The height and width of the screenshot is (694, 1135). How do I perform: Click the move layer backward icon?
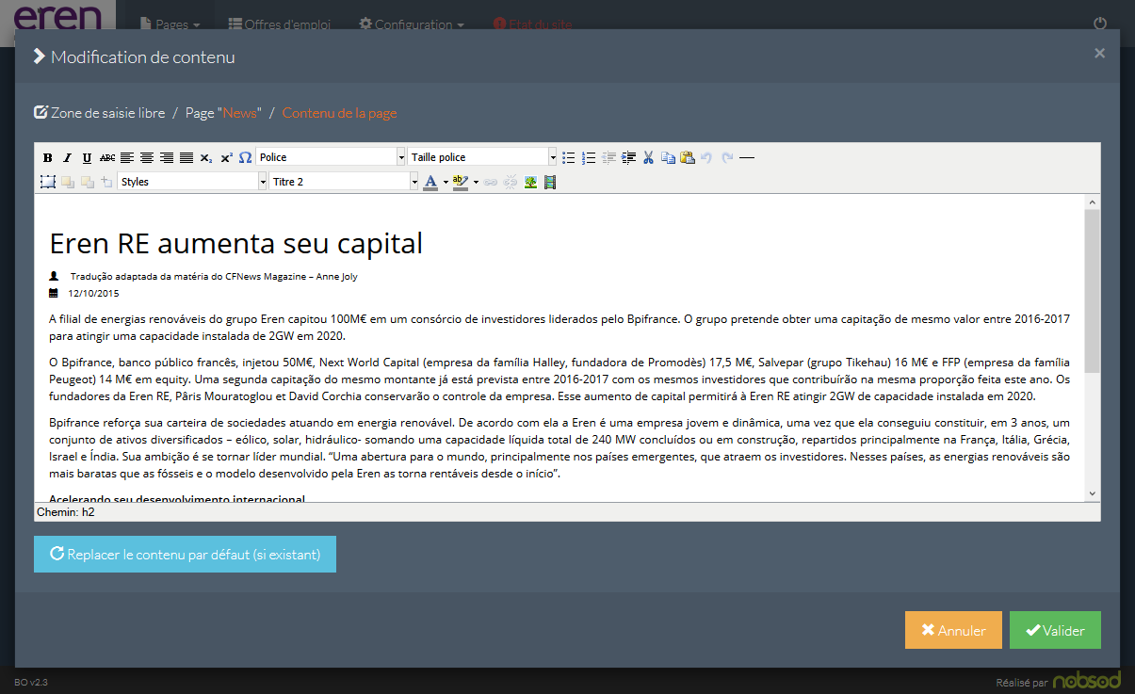[x=87, y=182]
